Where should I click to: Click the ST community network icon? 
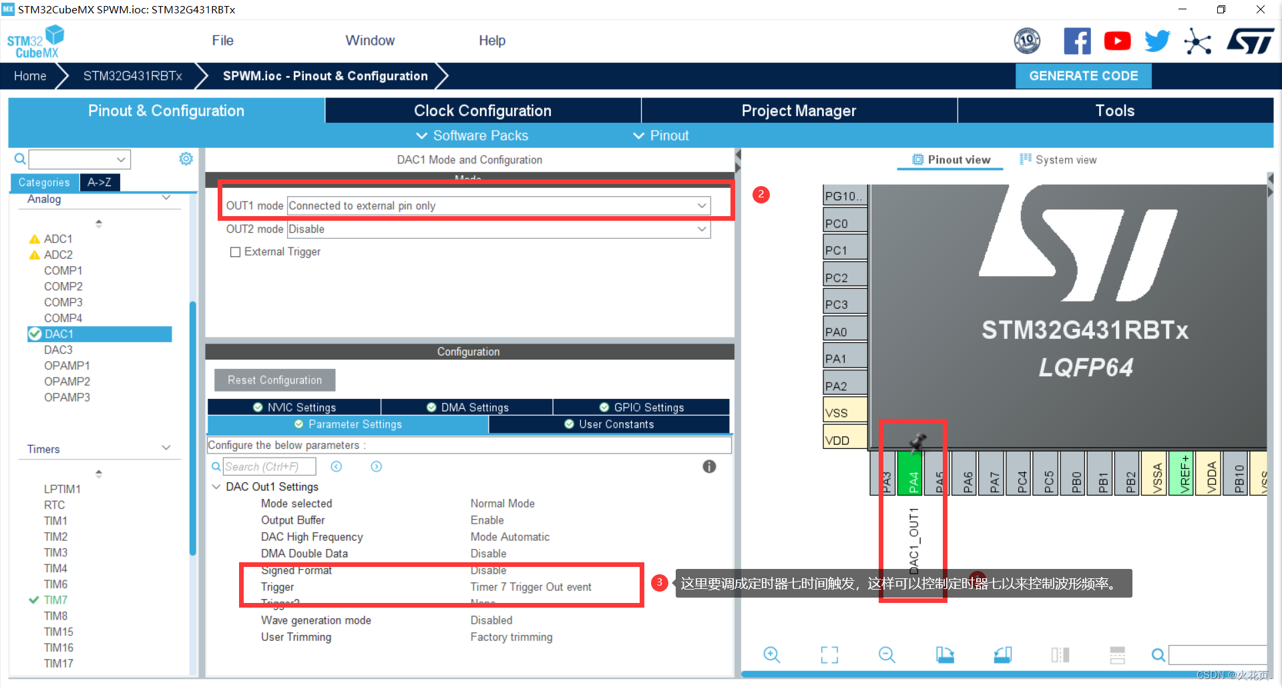click(1198, 41)
